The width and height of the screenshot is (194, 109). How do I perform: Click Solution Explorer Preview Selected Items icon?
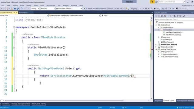[187, 16]
